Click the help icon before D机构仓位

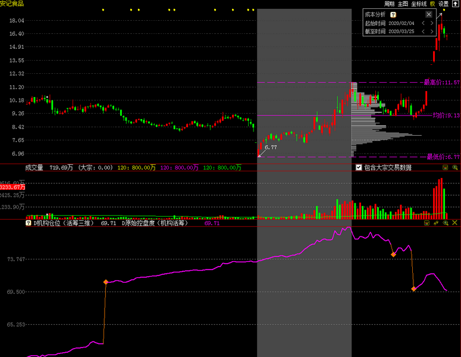[x=28, y=223]
